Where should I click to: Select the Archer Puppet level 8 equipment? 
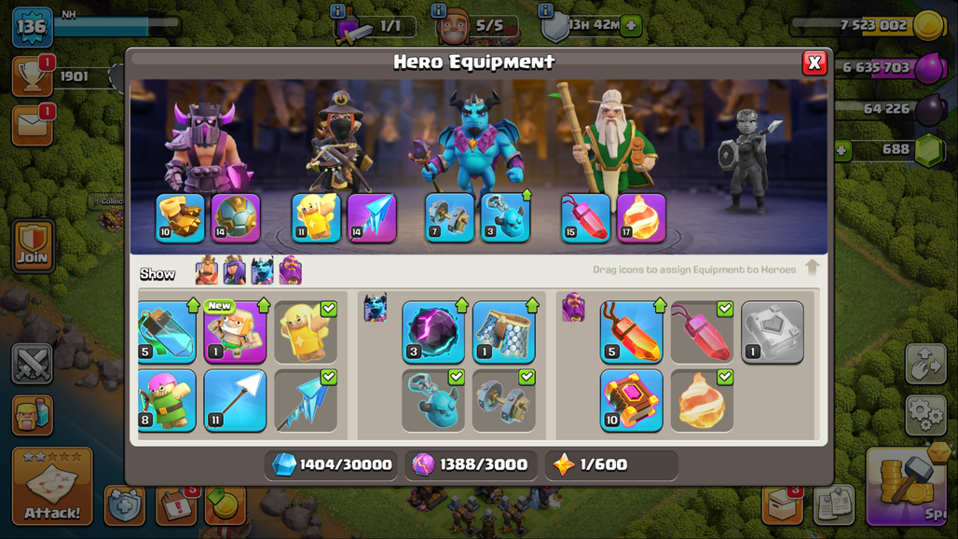tap(167, 401)
